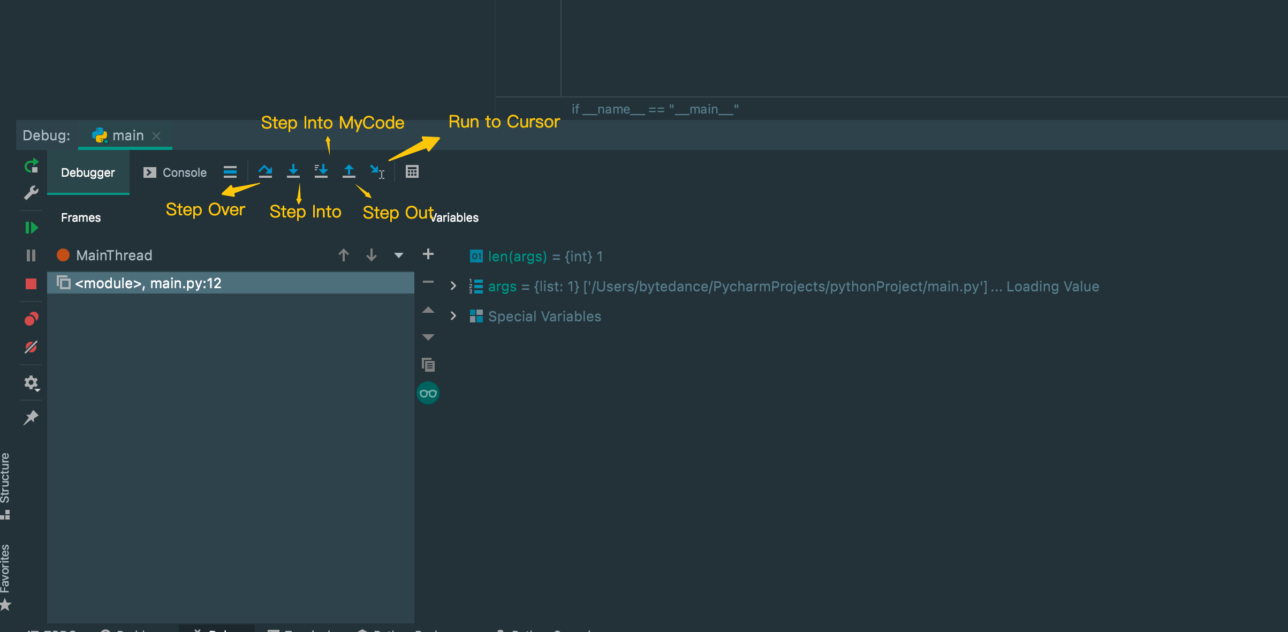Click Run to Cursor button
The image size is (1288, 632).
377,171
